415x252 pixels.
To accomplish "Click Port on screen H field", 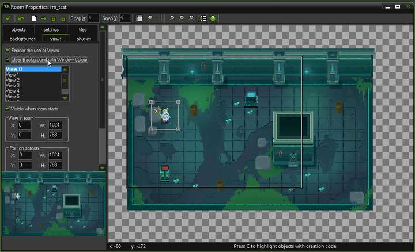I will [x=55, y=165].
